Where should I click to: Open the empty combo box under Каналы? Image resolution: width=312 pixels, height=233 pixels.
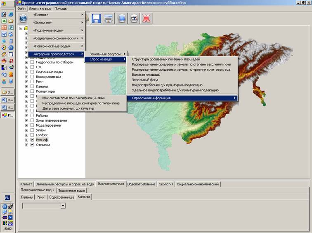point(63,205)
